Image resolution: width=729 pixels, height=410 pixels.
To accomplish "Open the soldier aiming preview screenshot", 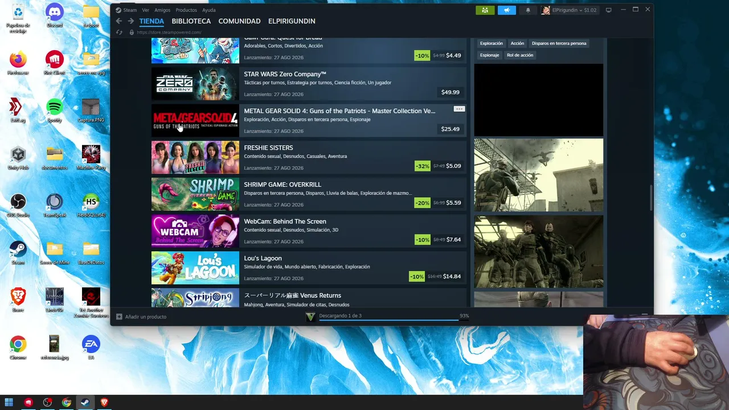I will (539, 175).
